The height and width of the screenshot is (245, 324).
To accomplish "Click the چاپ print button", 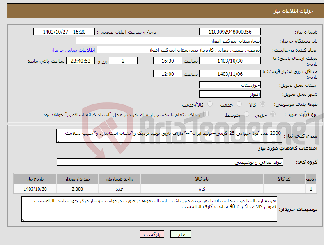I will 180,234.
